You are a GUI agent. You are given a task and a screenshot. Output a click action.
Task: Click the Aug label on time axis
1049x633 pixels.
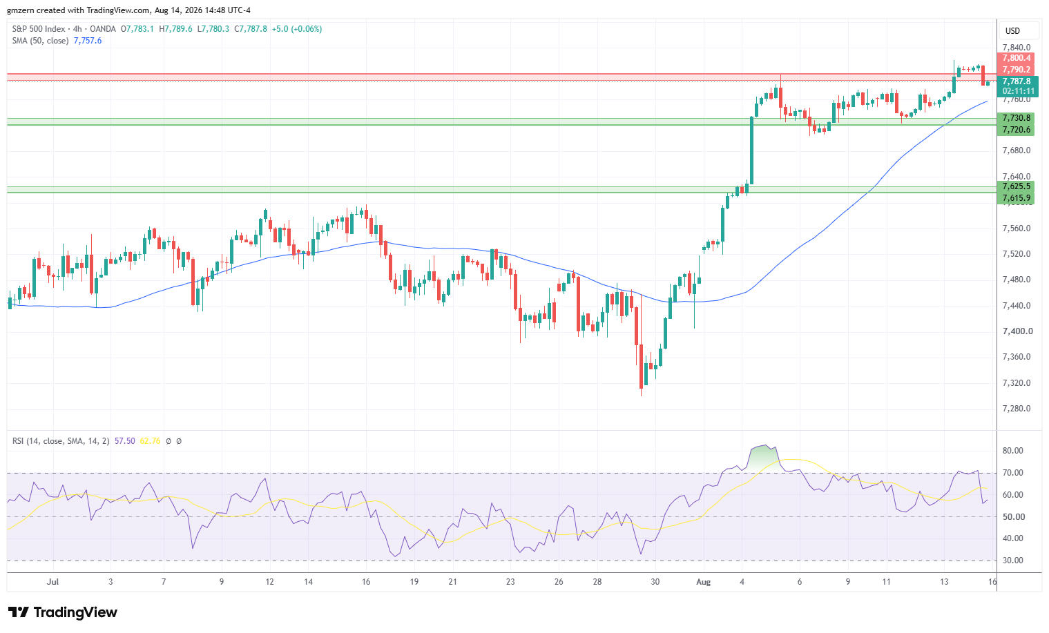tap(703, 582)
